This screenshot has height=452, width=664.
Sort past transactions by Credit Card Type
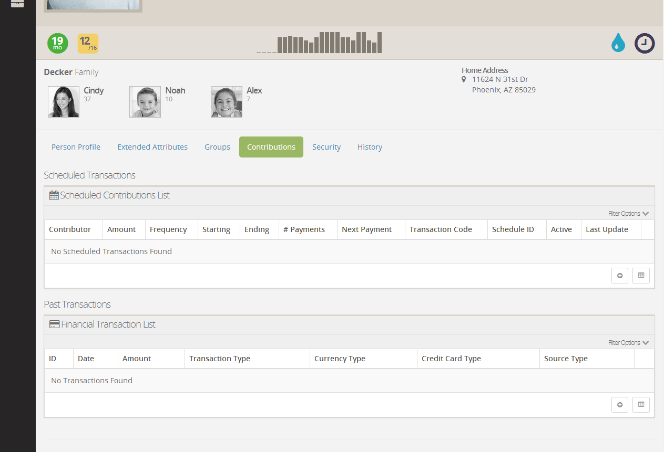tap(451, 359)
